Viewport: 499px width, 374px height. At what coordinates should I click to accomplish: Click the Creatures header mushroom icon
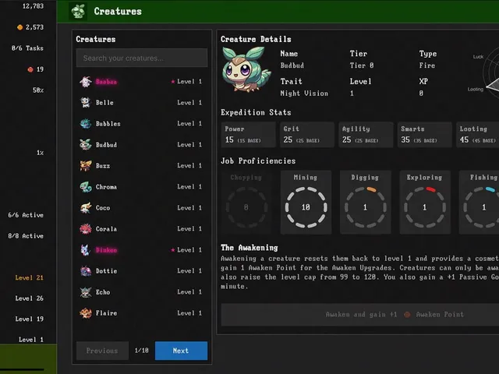pyautogui.click(x=78, y=12)
